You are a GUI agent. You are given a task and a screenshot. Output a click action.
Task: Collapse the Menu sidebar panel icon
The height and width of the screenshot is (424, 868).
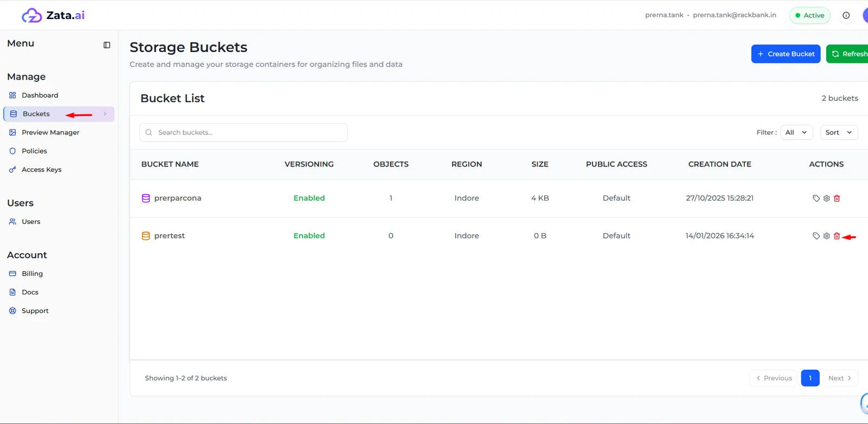(107, 45)
